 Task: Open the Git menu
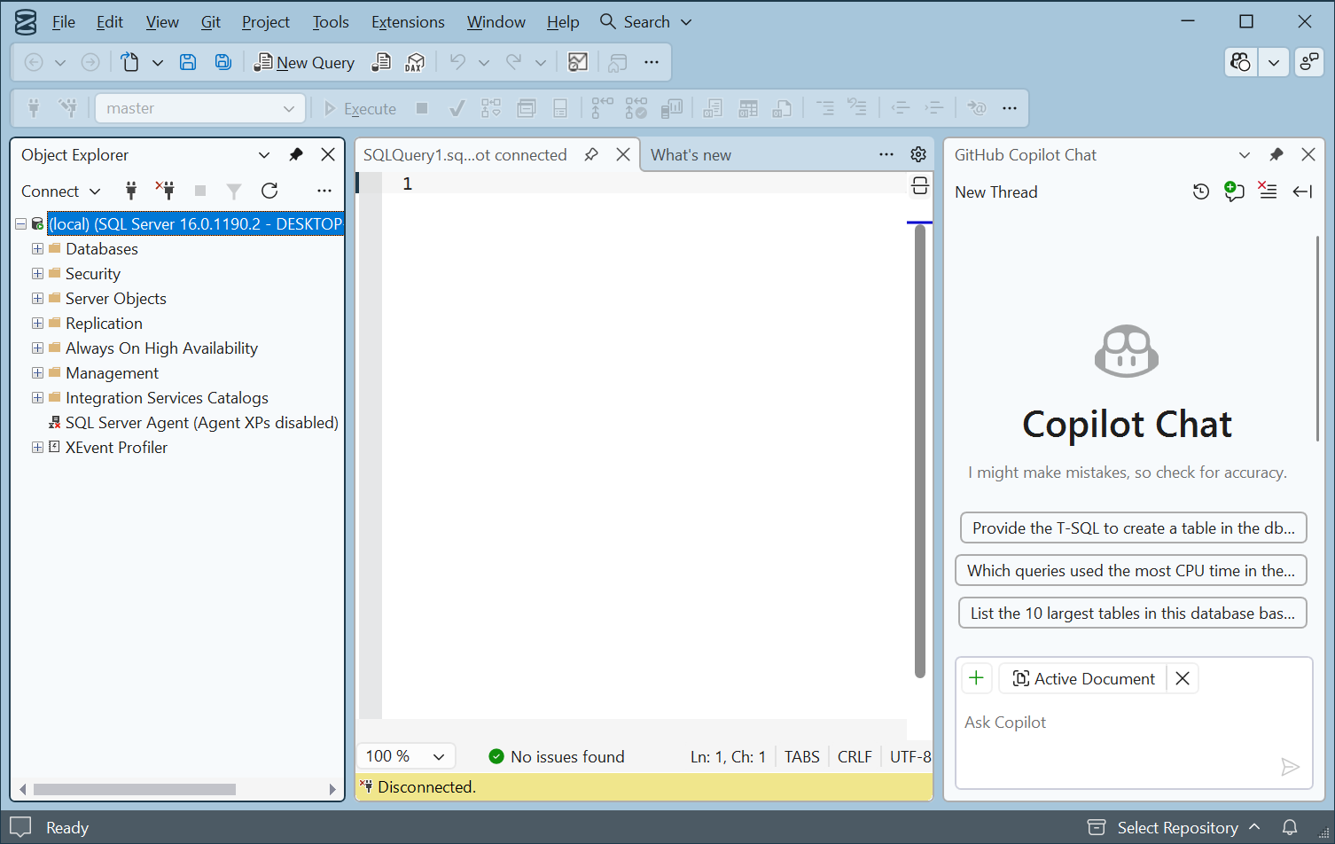(211, 22)
